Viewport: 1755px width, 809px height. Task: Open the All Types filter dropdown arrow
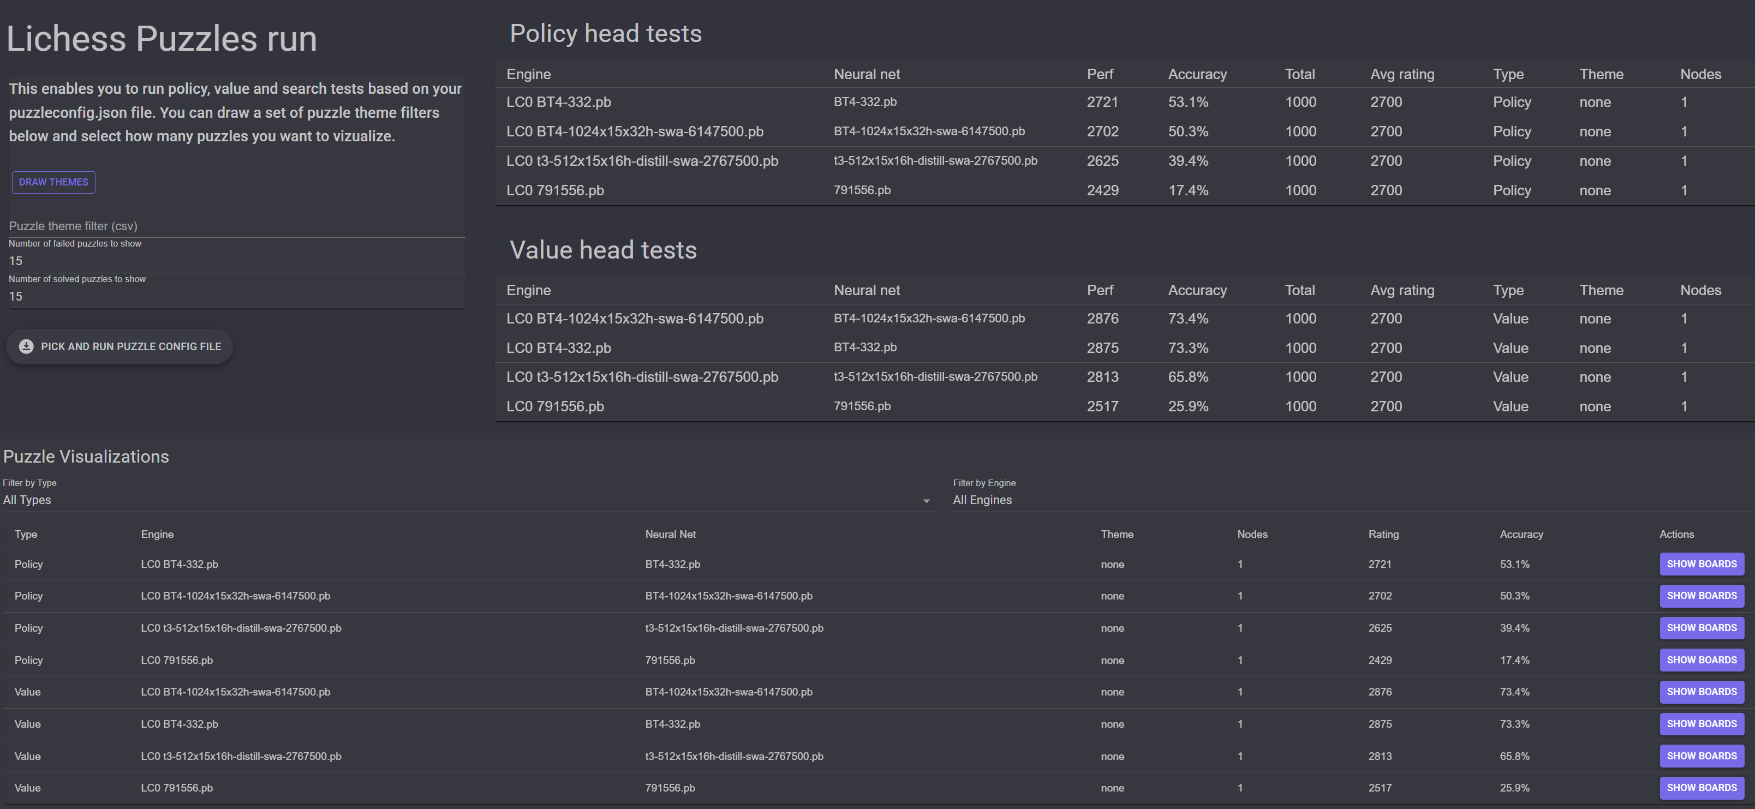tap(925, 500)
